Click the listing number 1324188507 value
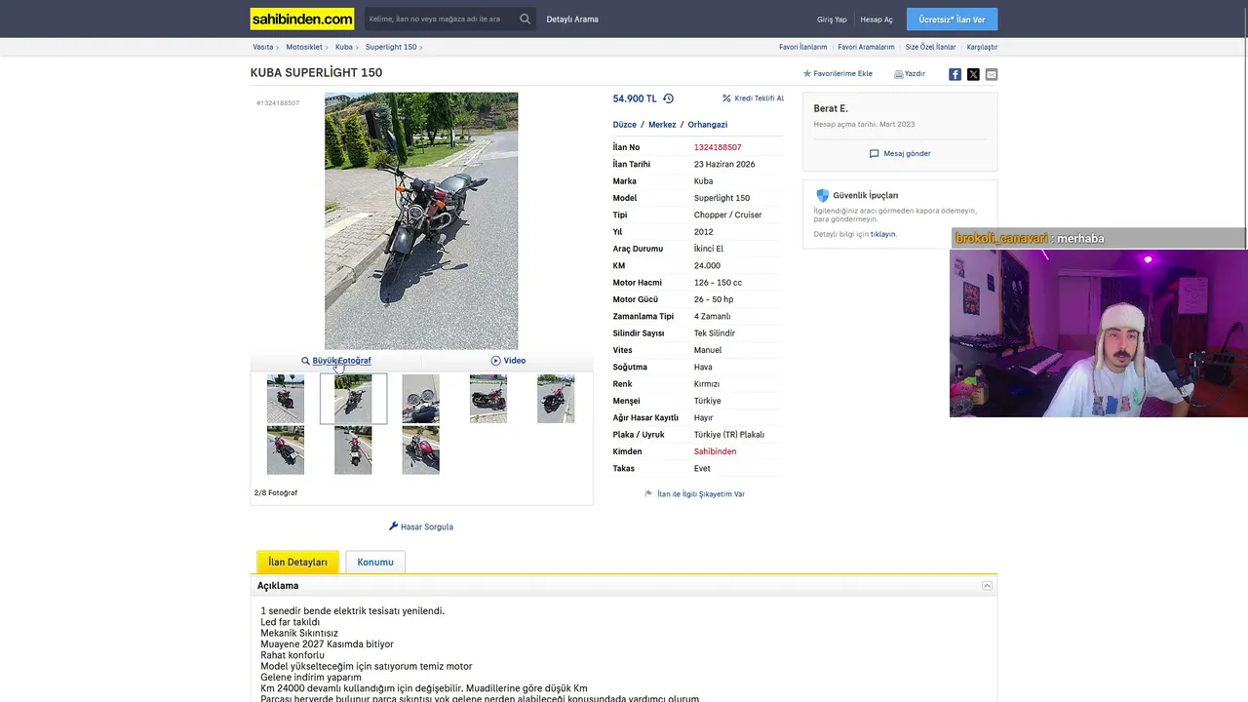 (718, 147)
